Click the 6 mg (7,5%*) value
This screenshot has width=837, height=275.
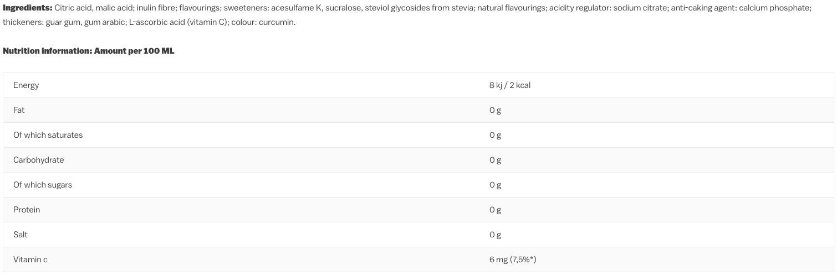pyautogui.click(x=512, y=260)
